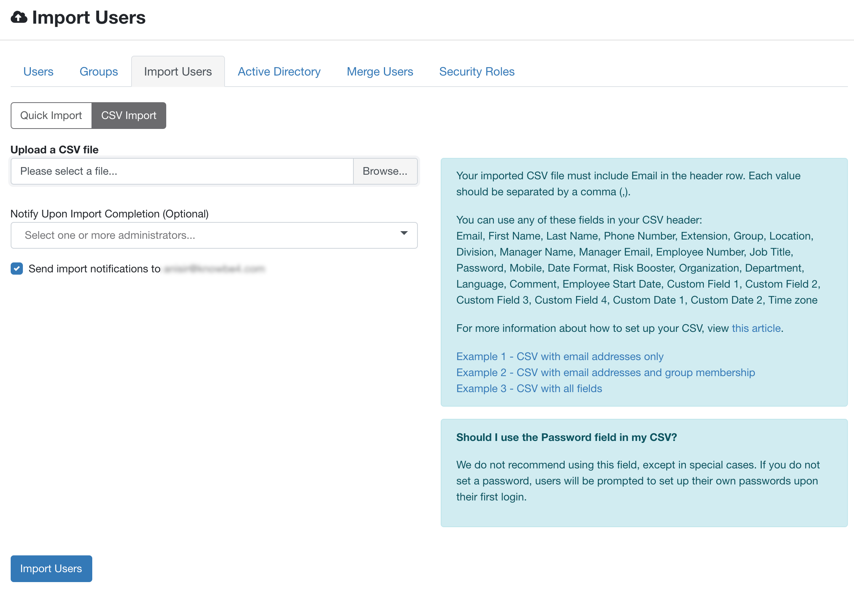Viewport: 854px width, 592px height.
Task: Uncheck the Send import notifications checkbox
Action: pos(17,269)
